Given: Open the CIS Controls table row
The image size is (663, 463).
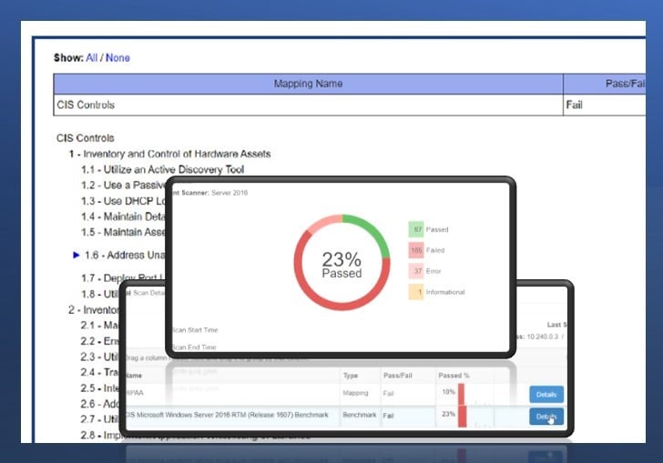Looking at the screenshot, I should pos(308,105).
